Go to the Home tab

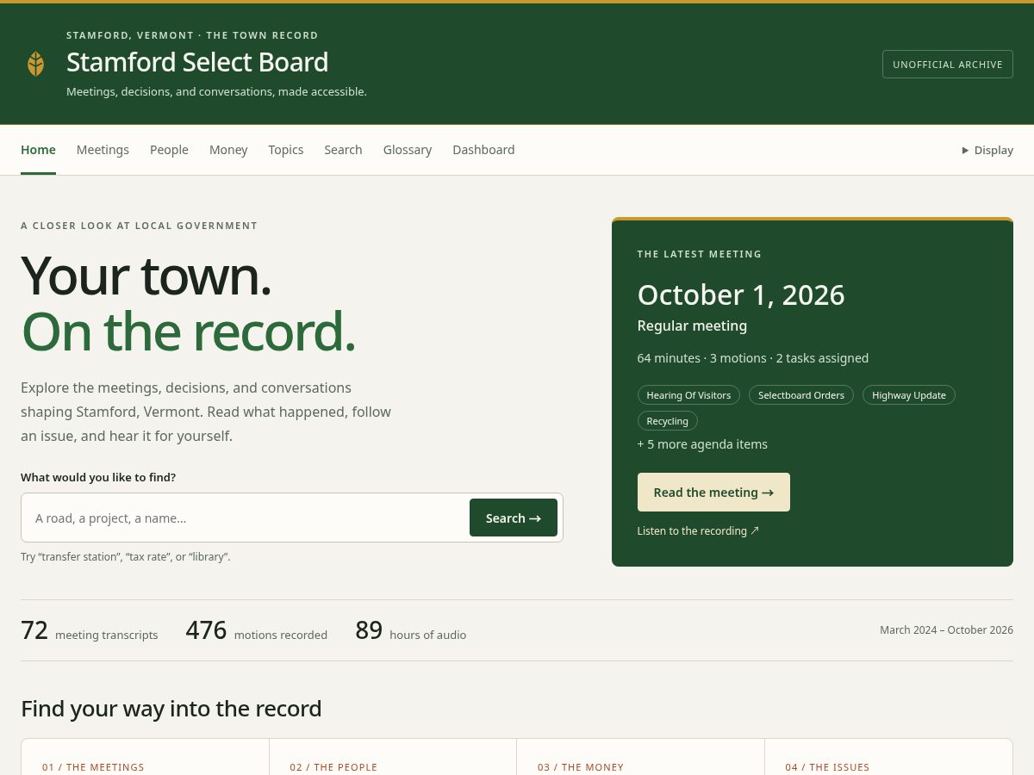38,150
